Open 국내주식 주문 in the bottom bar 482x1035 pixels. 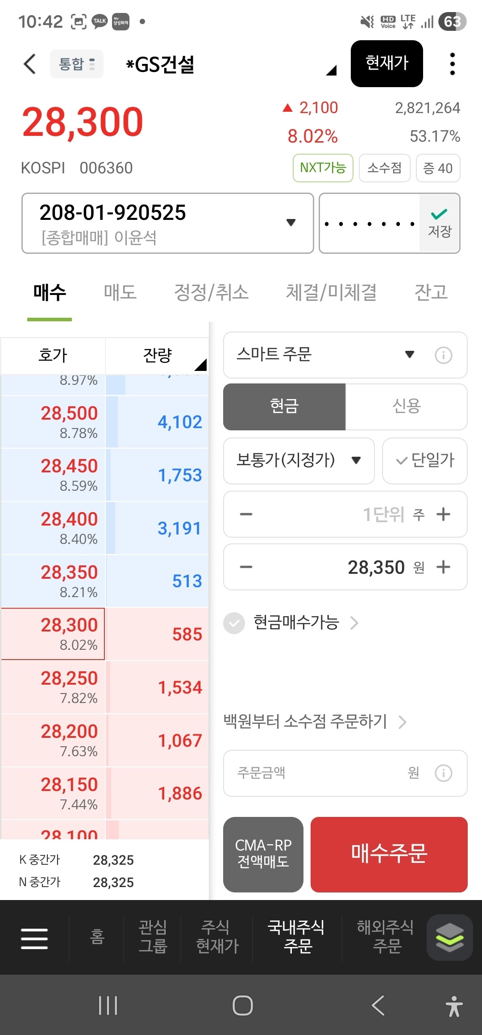(297, 937)
